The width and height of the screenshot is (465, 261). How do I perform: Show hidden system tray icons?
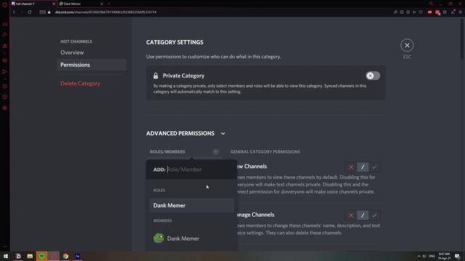pyautogui.click(x=418, y=256)
